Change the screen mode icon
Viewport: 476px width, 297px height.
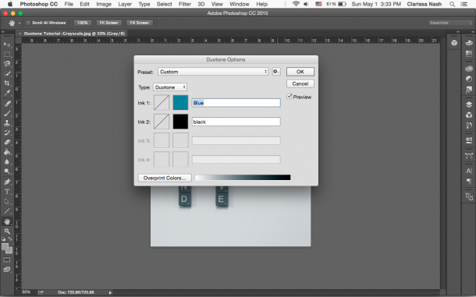click(7, 270)
